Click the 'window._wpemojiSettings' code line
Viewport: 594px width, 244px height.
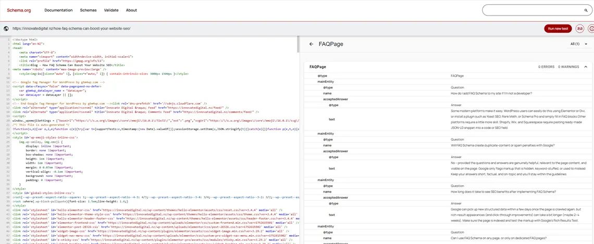pos(155,120)
